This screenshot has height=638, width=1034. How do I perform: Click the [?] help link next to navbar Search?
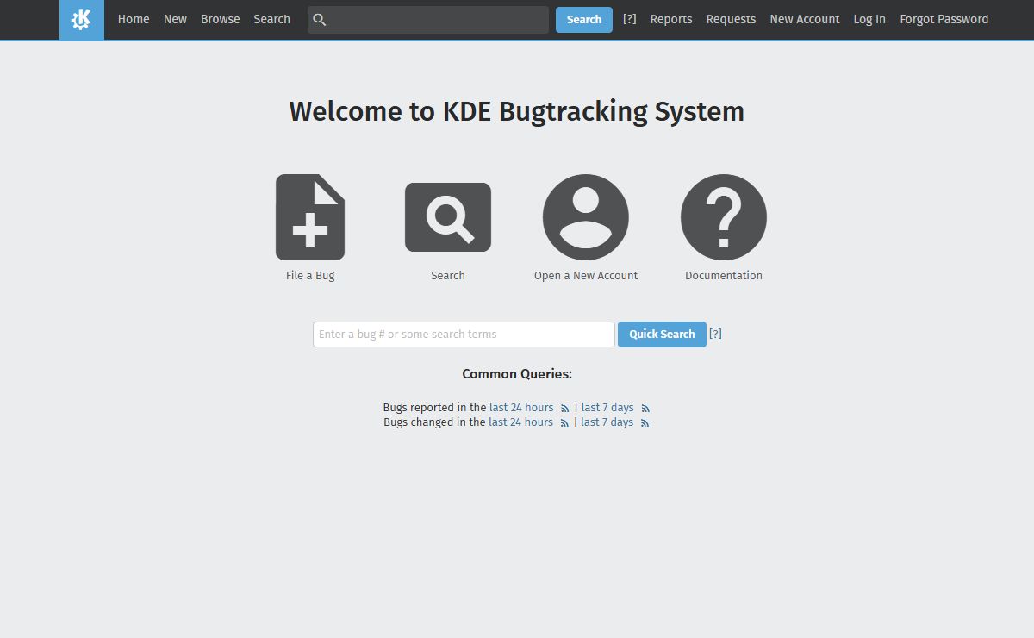pyautogui.click(x=630, y=19)
